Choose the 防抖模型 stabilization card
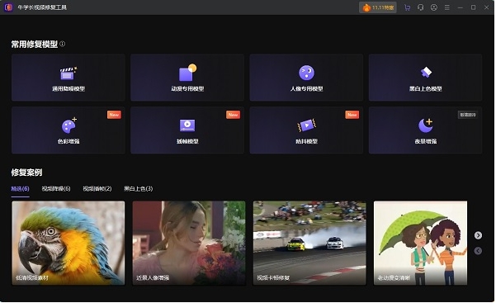Image resolution: width=496 pixels, height=303 pixels. (x=306, y=130)
